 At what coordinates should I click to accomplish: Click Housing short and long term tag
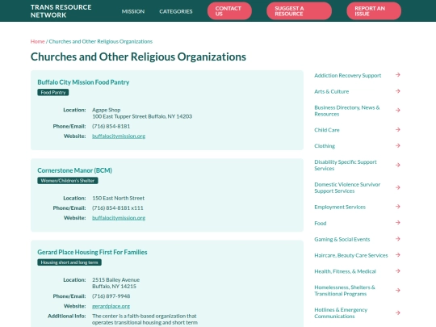pos(69,262)
